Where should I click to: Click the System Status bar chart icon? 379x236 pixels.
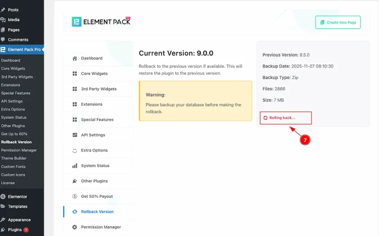[75, 166]
